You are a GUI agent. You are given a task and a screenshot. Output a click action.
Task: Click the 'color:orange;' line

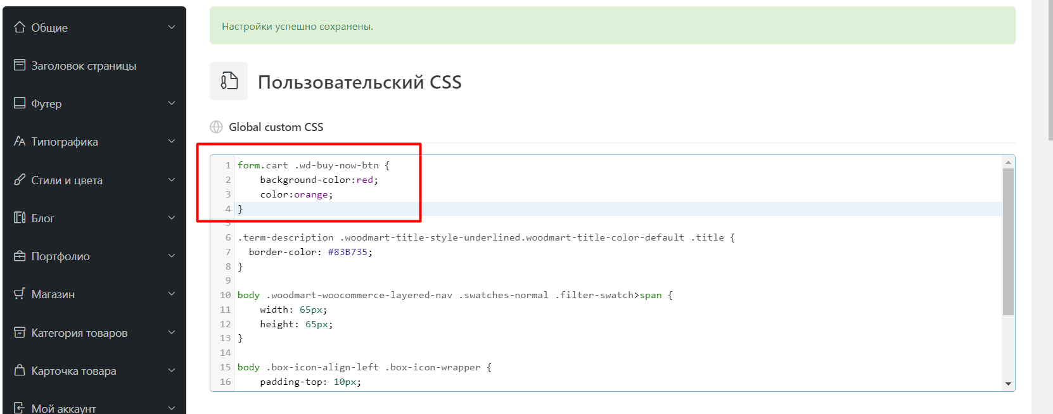tap(296, 194)
